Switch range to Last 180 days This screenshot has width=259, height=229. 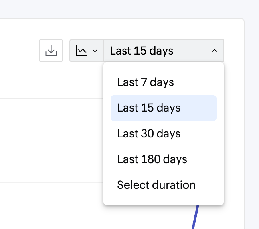pyautogui.click(x=152, y=159)
